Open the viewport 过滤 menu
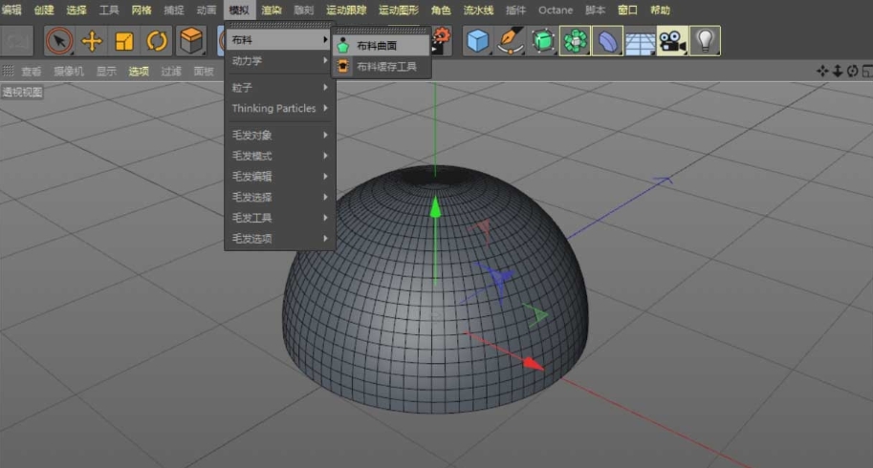This screenshot has height=468, width=873. (x=171, y=71)
